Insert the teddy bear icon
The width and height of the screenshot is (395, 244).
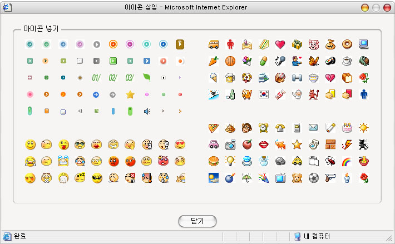click(297, 178)
